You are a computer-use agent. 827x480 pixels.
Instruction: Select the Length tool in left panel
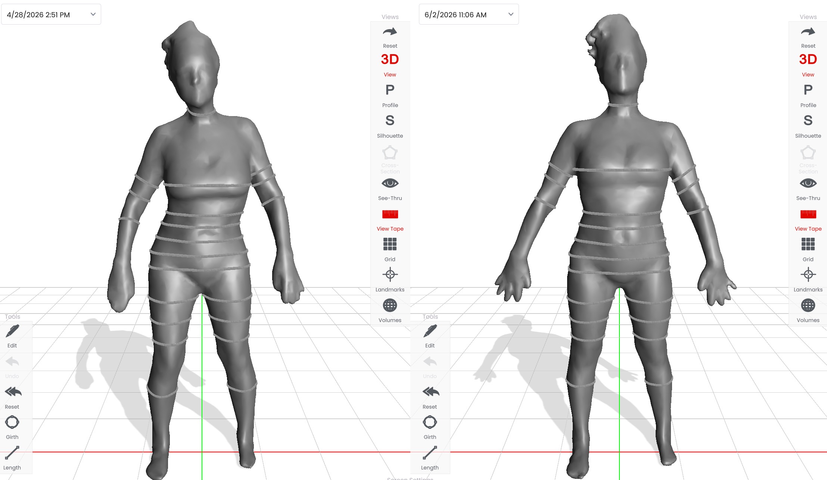click(x=12, y=458)
